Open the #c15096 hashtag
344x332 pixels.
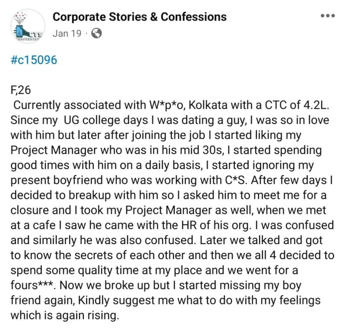(x=34, y=60)
